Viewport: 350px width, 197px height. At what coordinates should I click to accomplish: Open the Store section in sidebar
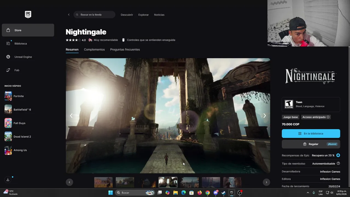(28, 30)
